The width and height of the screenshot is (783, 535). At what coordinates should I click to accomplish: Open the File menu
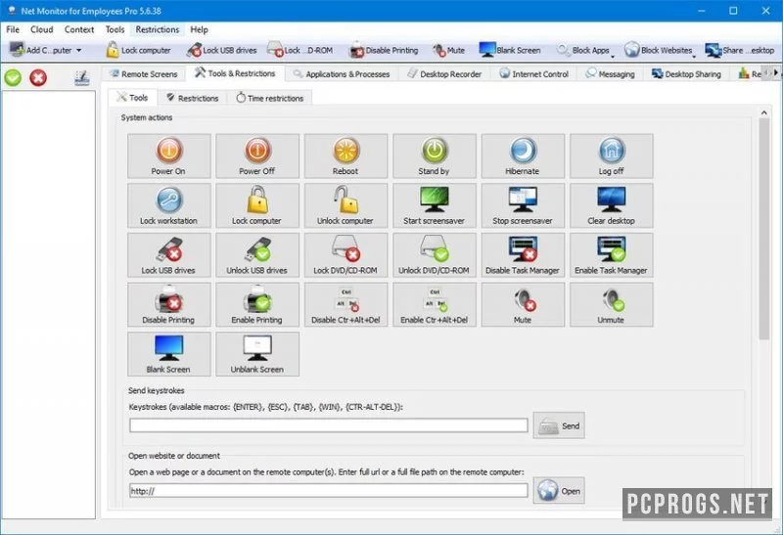(x=13, y=29)
